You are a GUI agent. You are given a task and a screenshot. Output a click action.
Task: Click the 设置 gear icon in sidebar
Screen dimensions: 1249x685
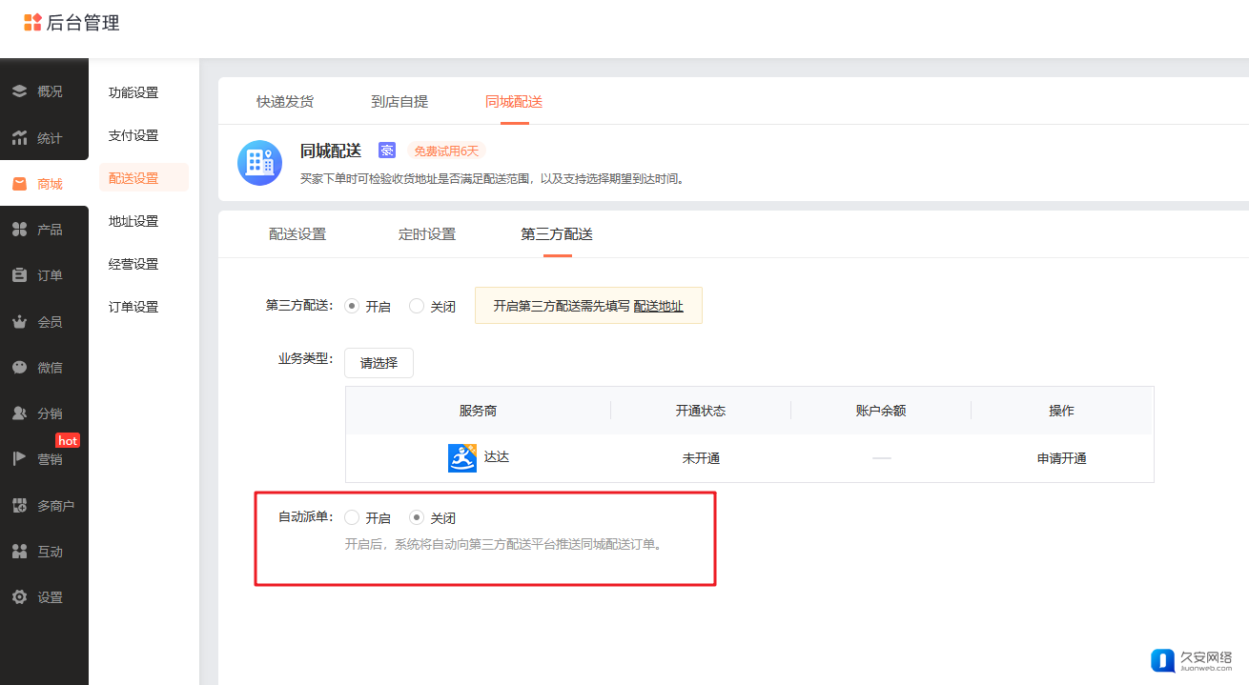coord(19,597)
